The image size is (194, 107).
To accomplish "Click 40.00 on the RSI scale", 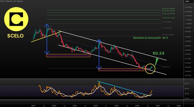I will [187, 94].
